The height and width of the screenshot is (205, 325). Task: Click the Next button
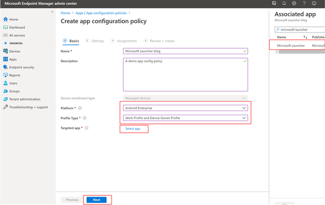(96, 200)
